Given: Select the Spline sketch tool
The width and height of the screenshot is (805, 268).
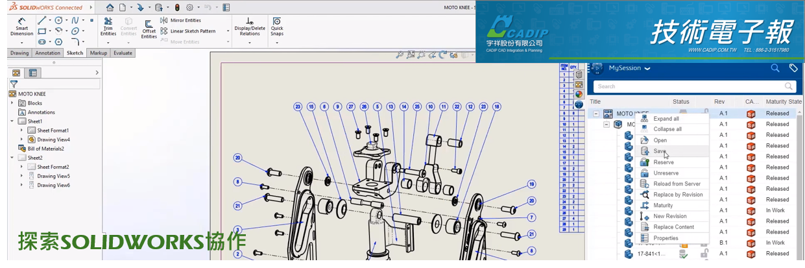Looking at the screenshot, I should pos(75,20).
